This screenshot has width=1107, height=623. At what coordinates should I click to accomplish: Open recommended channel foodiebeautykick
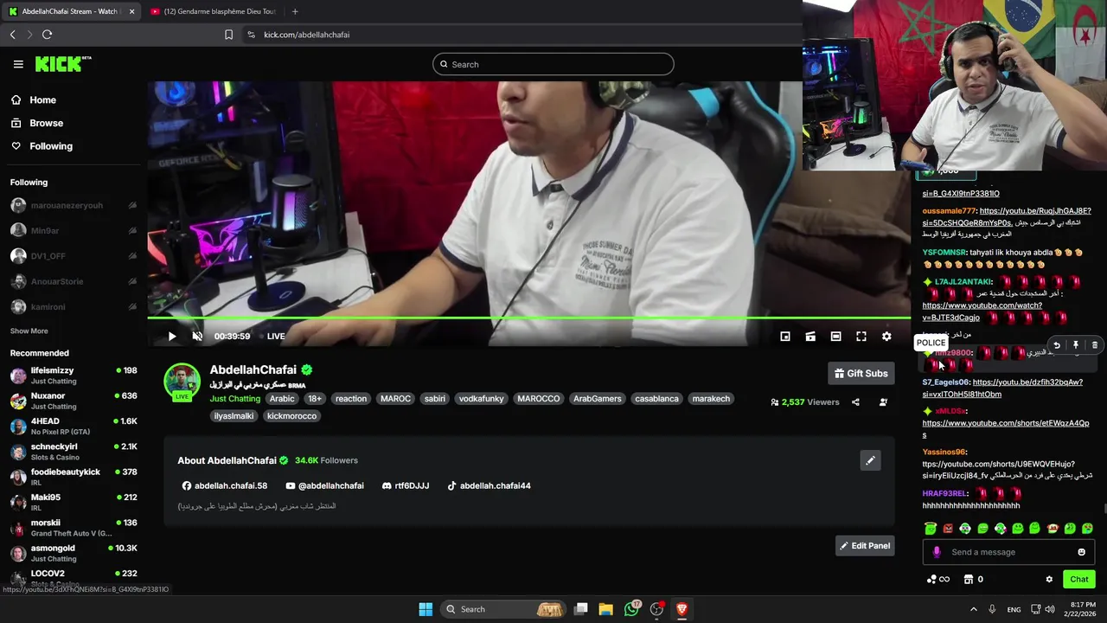click(74, 477)
